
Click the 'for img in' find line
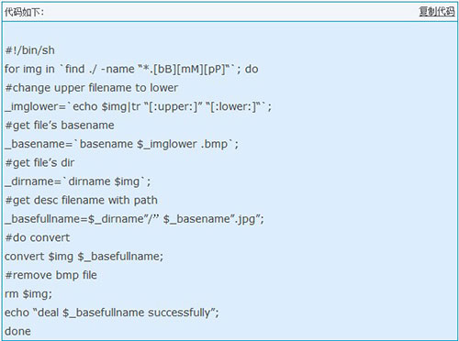131,69
